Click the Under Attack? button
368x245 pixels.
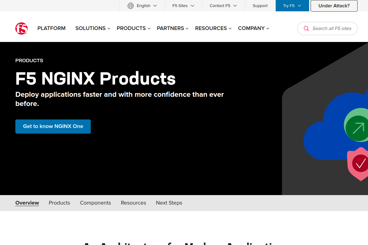pos(334,6)
